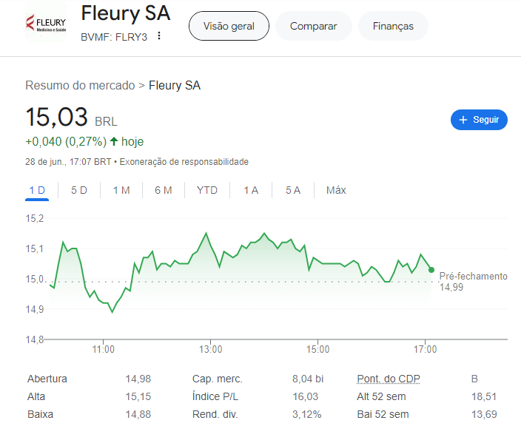Show the 1 A chart range

click(251, 190)
